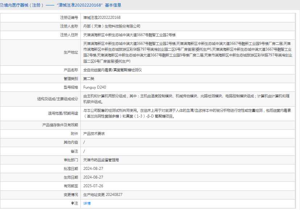Click the value 产品技术要求
Screen dimensions: 300x210
coord(94,134)
